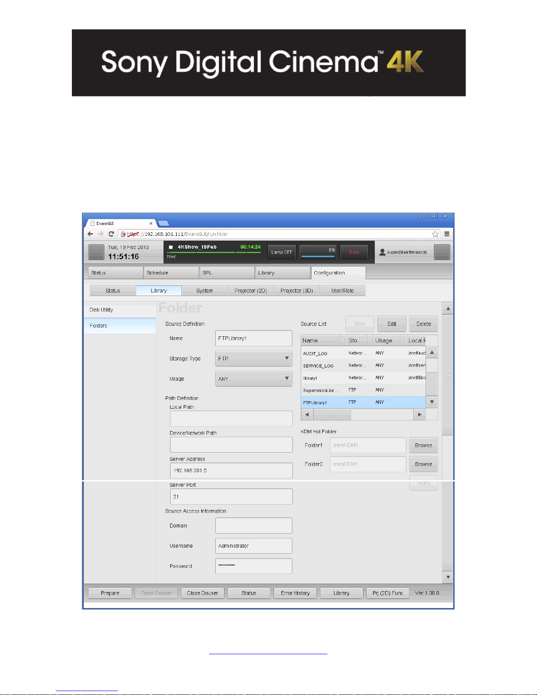The image size is (537, 695).
Task: Open the Usage dropdown showing ANY
Action: (x=254, y=378)
